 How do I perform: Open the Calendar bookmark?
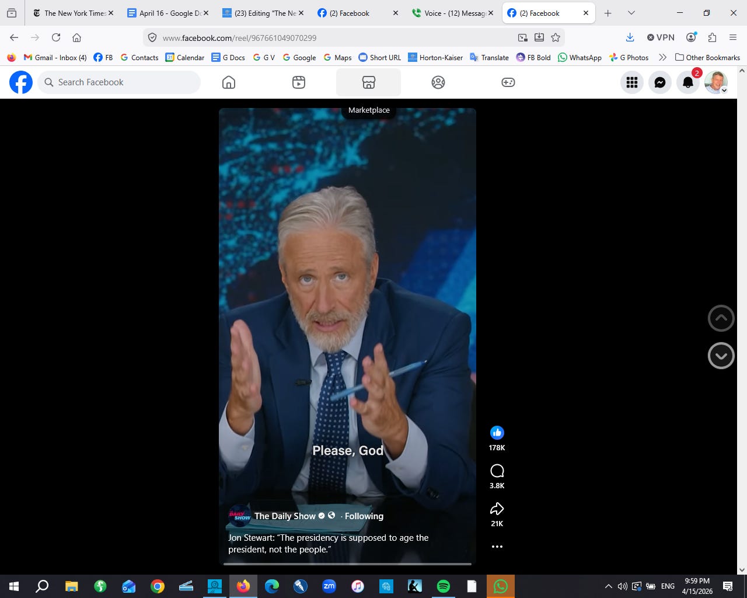tap(184, 57)
